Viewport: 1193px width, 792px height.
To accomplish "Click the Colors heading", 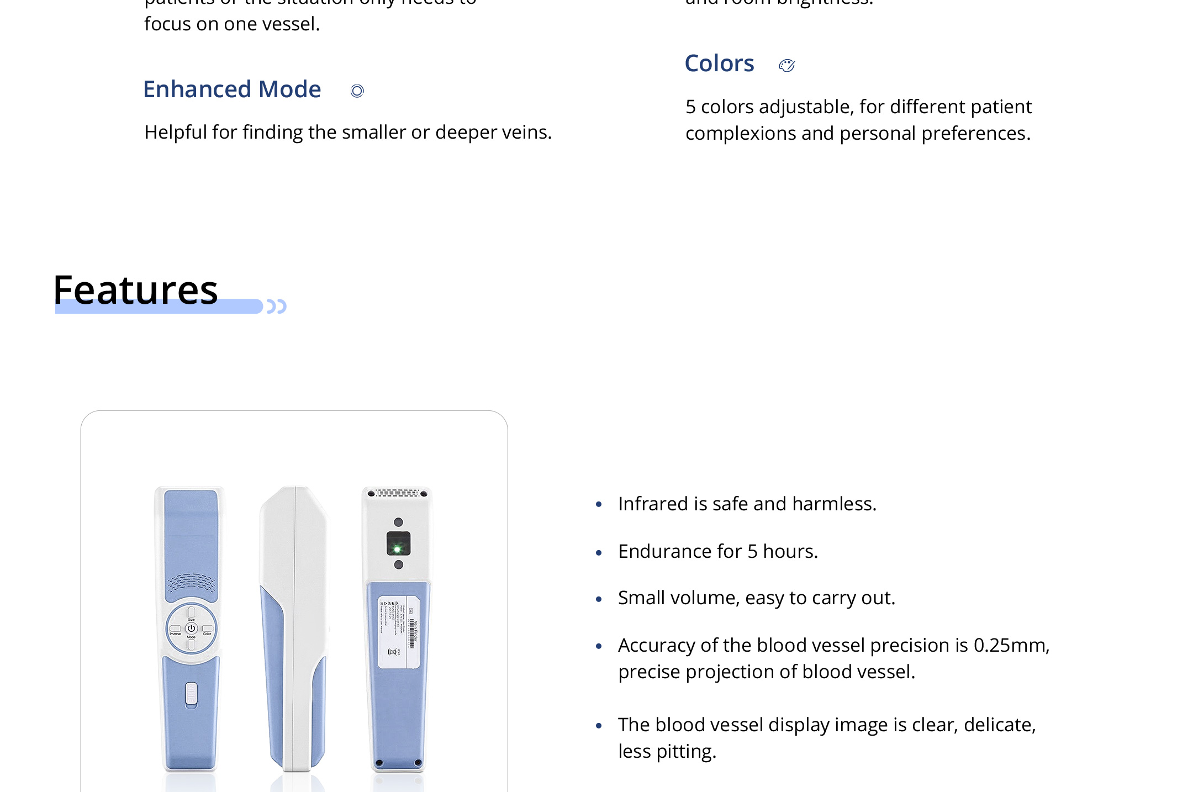I will tap(719, 64).
